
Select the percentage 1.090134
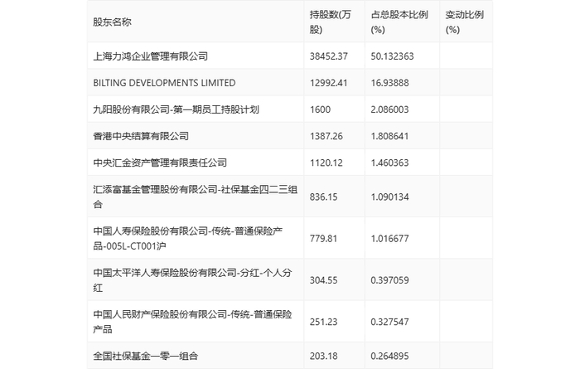point(390,197)
